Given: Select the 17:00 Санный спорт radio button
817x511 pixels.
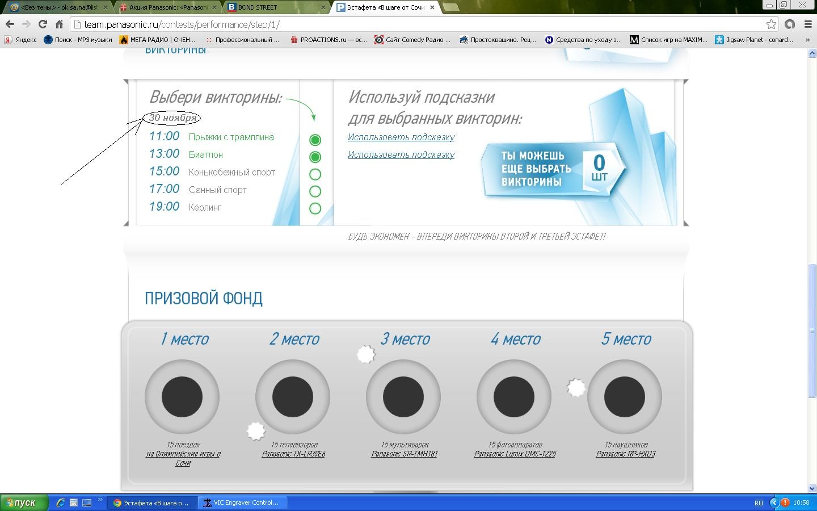Looking at the screenshot, I should pyautogui.click(x=315, y=191).
